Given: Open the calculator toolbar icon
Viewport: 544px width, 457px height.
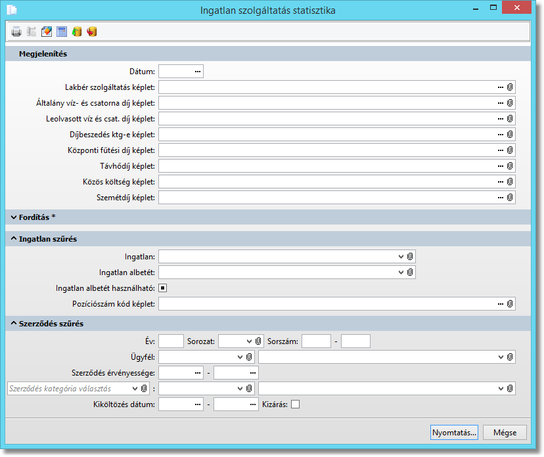Looking at the screenshot, I should [x=62, y=31].
